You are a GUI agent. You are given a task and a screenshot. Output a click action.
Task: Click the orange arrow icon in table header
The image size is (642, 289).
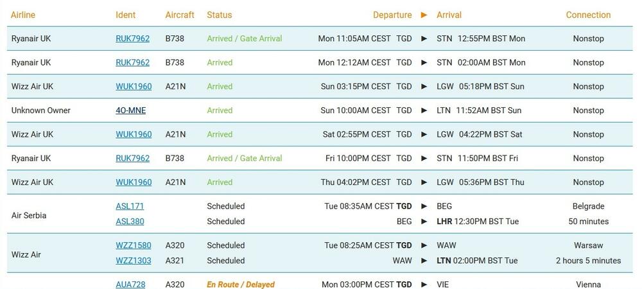click(424, 15)
